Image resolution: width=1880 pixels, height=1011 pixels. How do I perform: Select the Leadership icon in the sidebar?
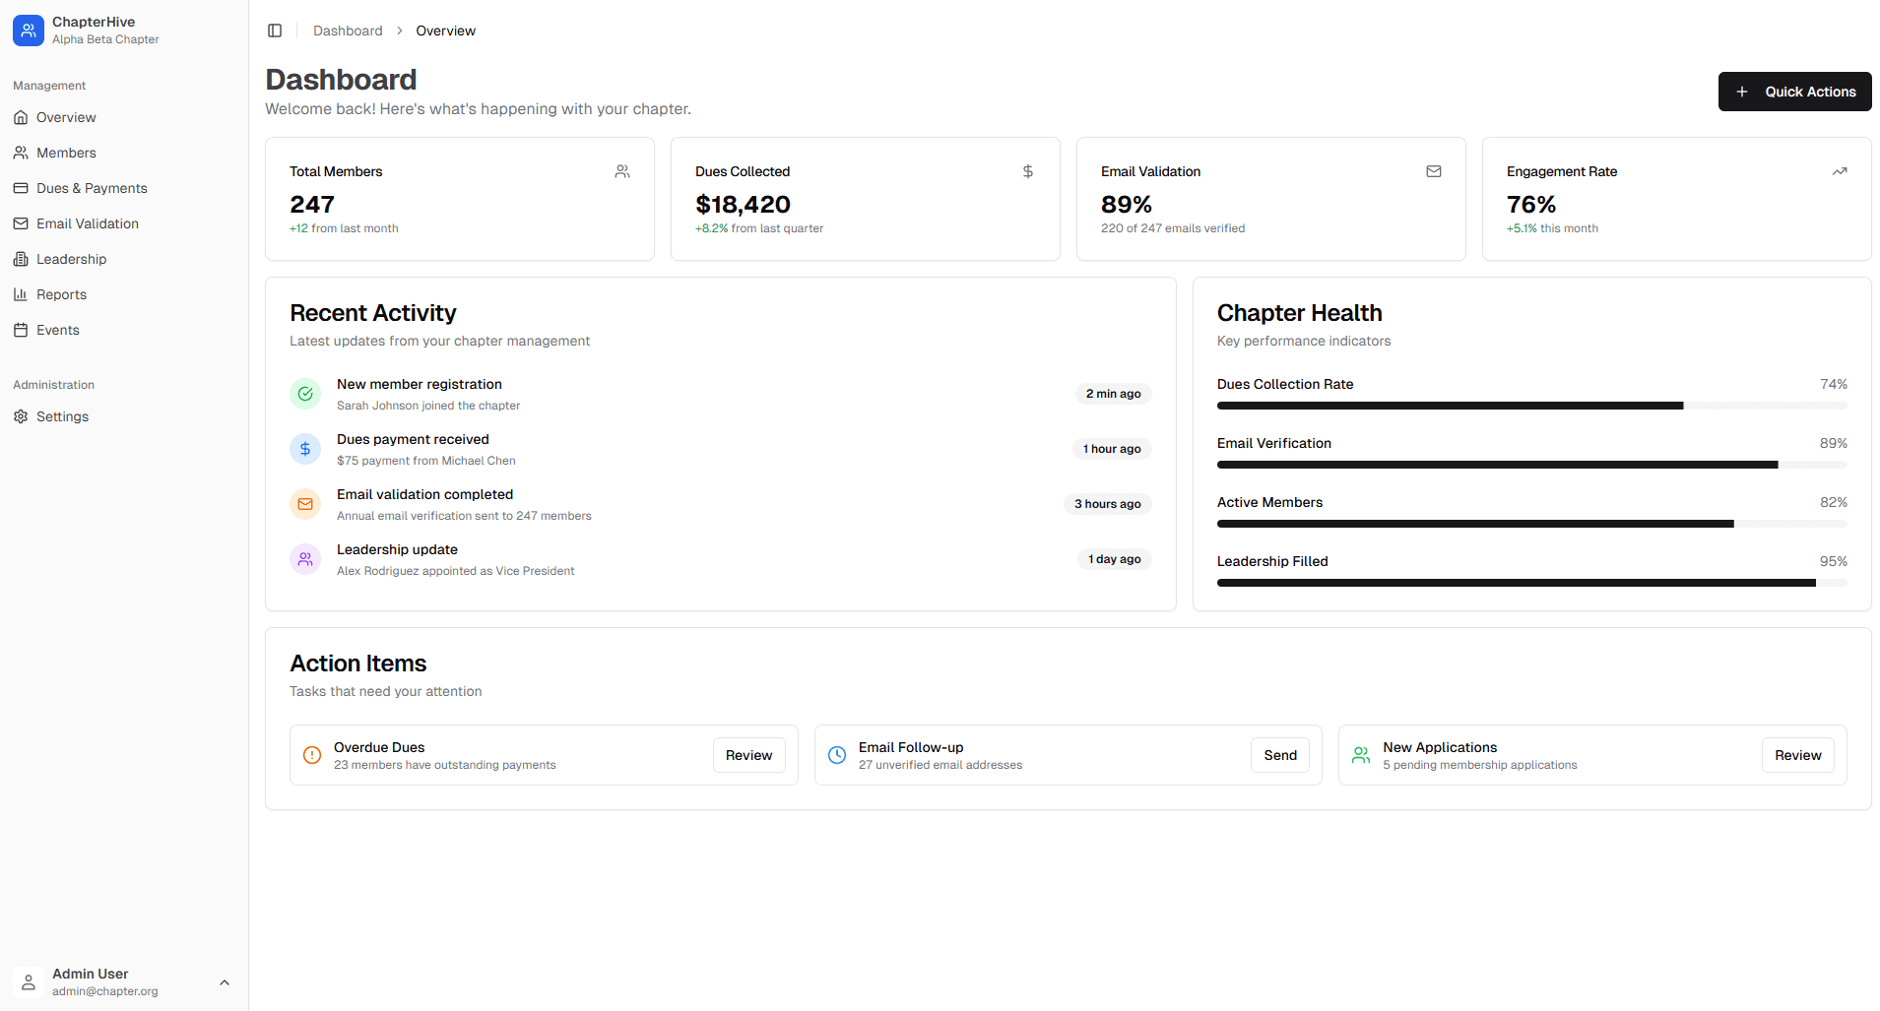(21, 259)
